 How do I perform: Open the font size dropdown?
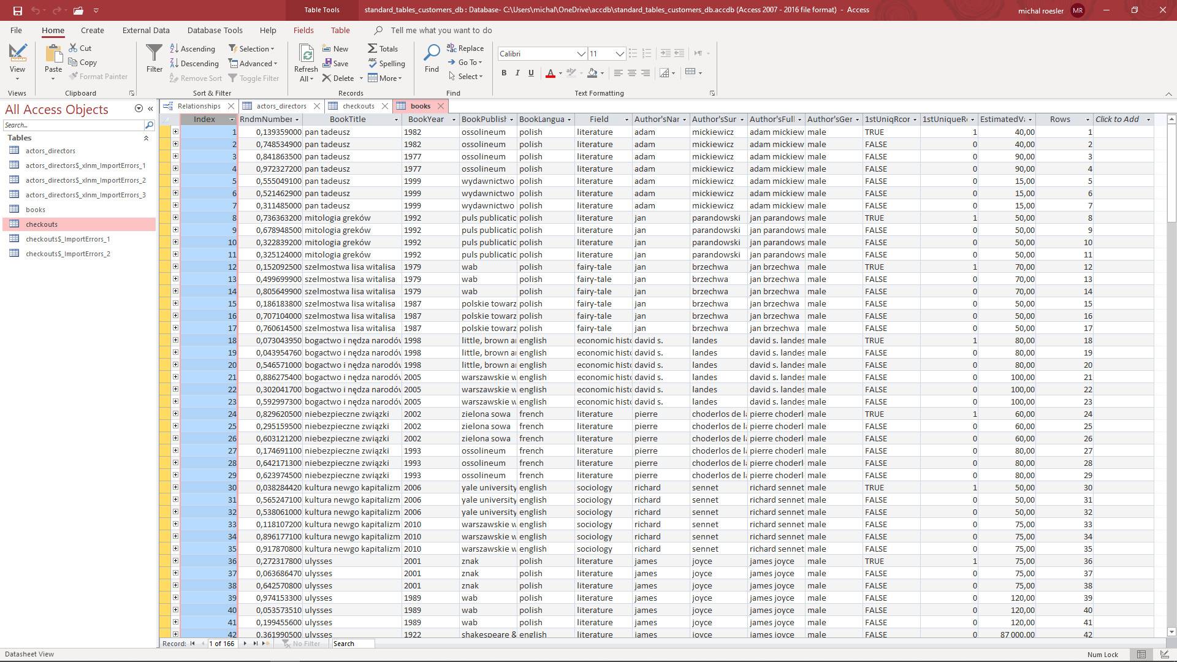(x=620, y=54)
